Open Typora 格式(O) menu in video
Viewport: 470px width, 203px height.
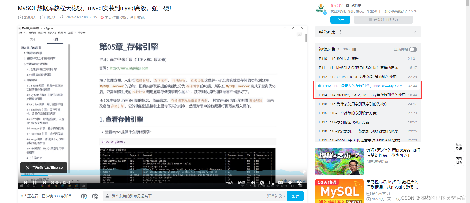click(x=52, y=33)
